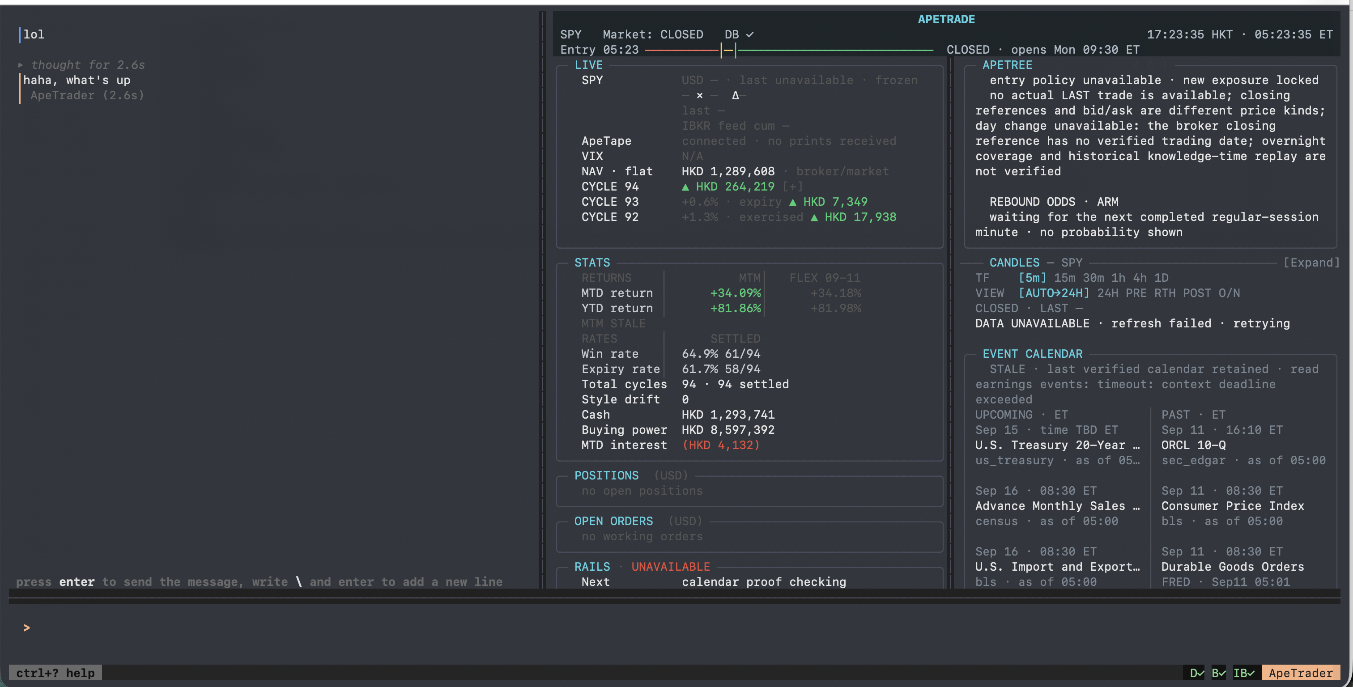Image resolution: width=1353 pixels, height=687 pixels.
Task: Click the delta symbol in SPY row
Action: click(x=735, y=96)
